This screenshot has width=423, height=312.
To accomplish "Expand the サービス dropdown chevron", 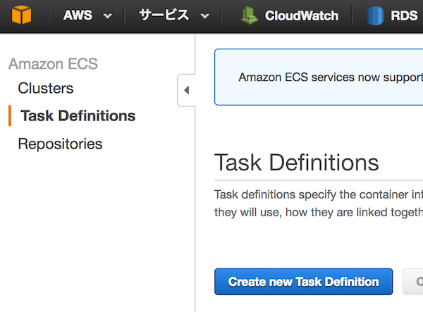I will (205, 16).
